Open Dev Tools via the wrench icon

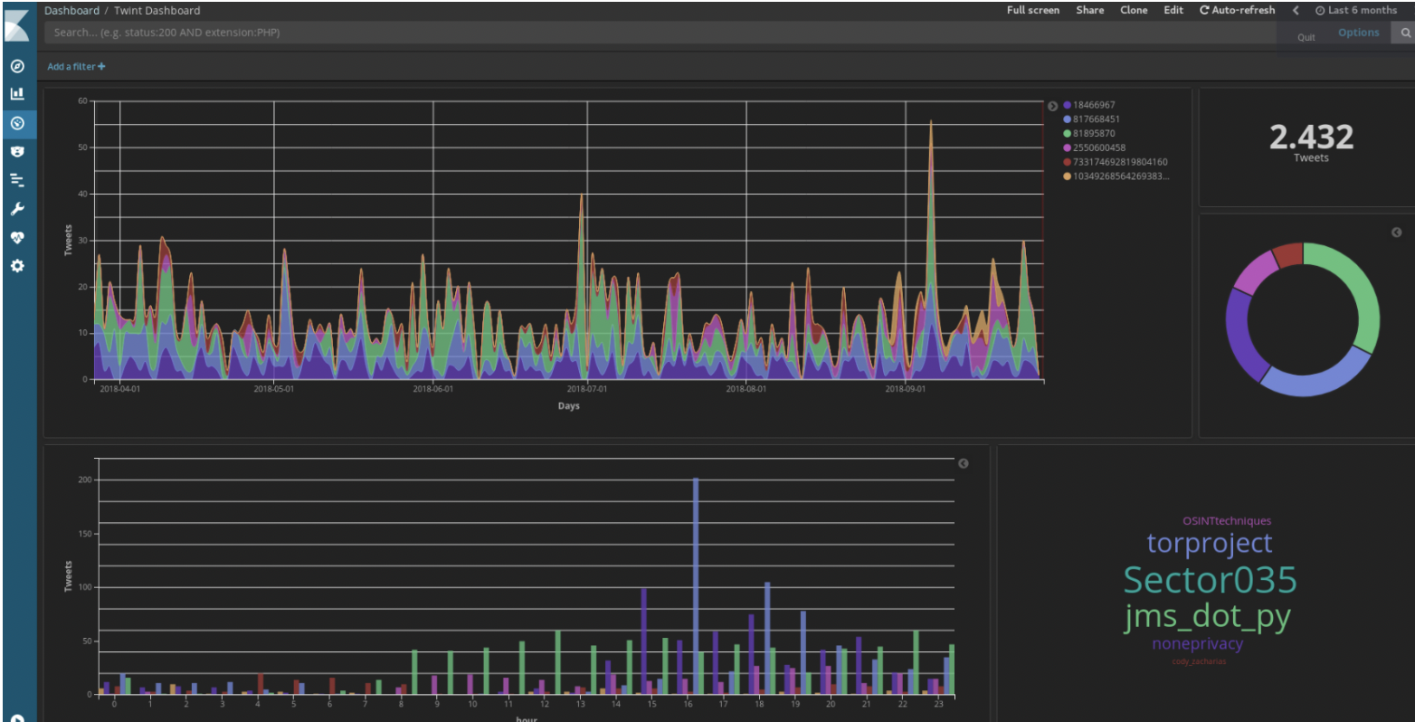[17, 209]
